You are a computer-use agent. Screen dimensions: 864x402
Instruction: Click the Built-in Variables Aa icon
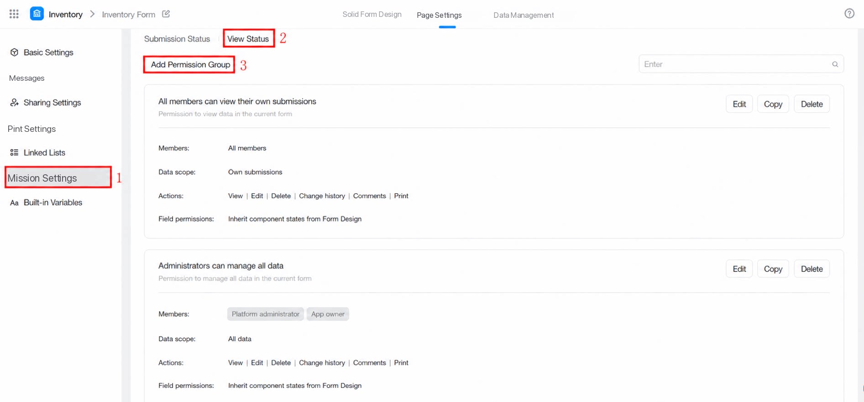coord(15,203)
